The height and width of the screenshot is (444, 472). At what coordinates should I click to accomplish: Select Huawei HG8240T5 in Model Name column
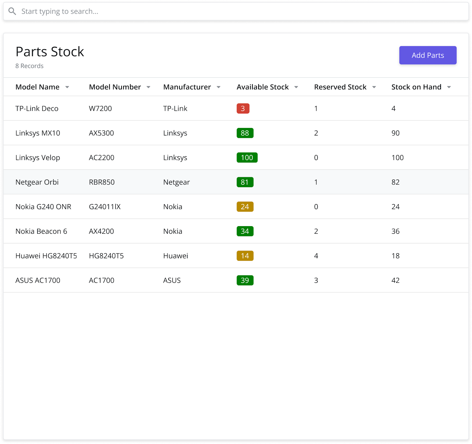(46, 256)
